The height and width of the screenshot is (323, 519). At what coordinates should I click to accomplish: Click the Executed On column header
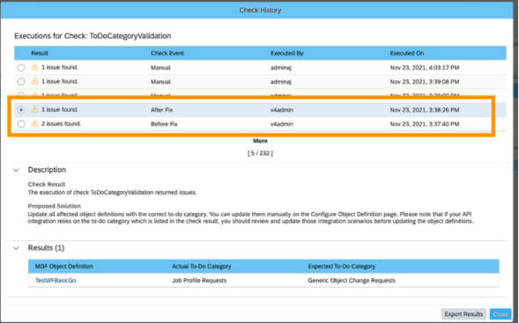pos(407,53)
